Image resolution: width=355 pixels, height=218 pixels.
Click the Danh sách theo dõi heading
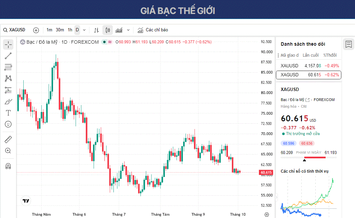click(303, 44)
